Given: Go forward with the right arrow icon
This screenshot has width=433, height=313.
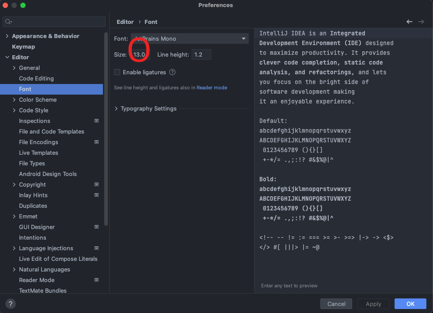Looking at the screenshot, I should tap(421, 22).
